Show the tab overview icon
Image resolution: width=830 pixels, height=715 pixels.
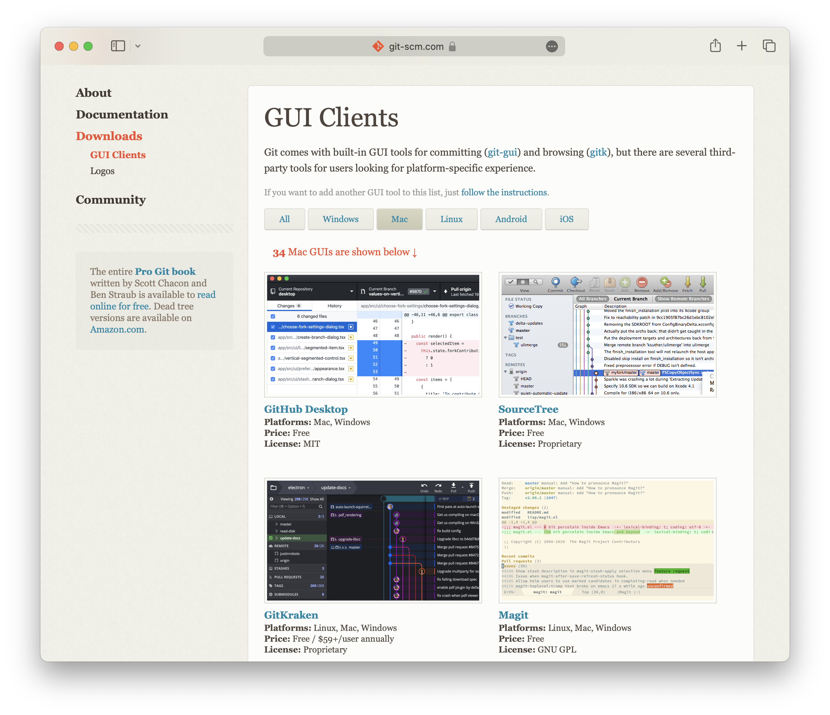pyautogui.click(x=769, y=46)
